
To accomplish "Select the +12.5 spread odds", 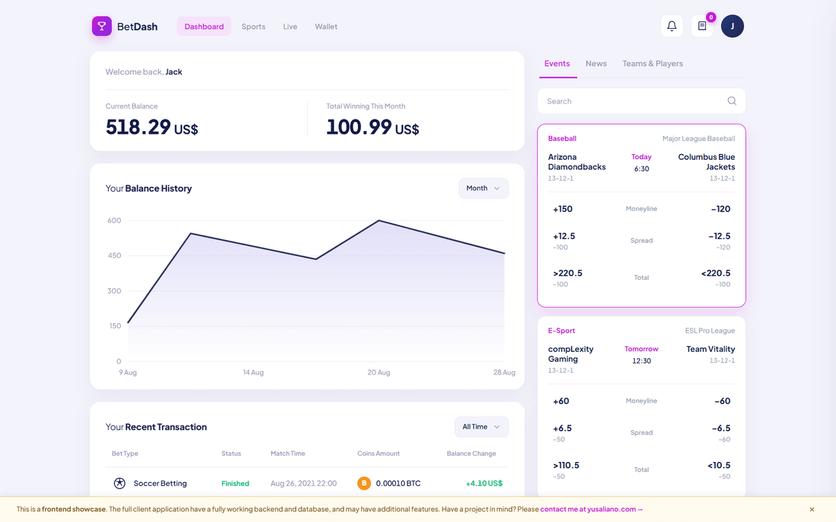I will click(x=564, y=241).
